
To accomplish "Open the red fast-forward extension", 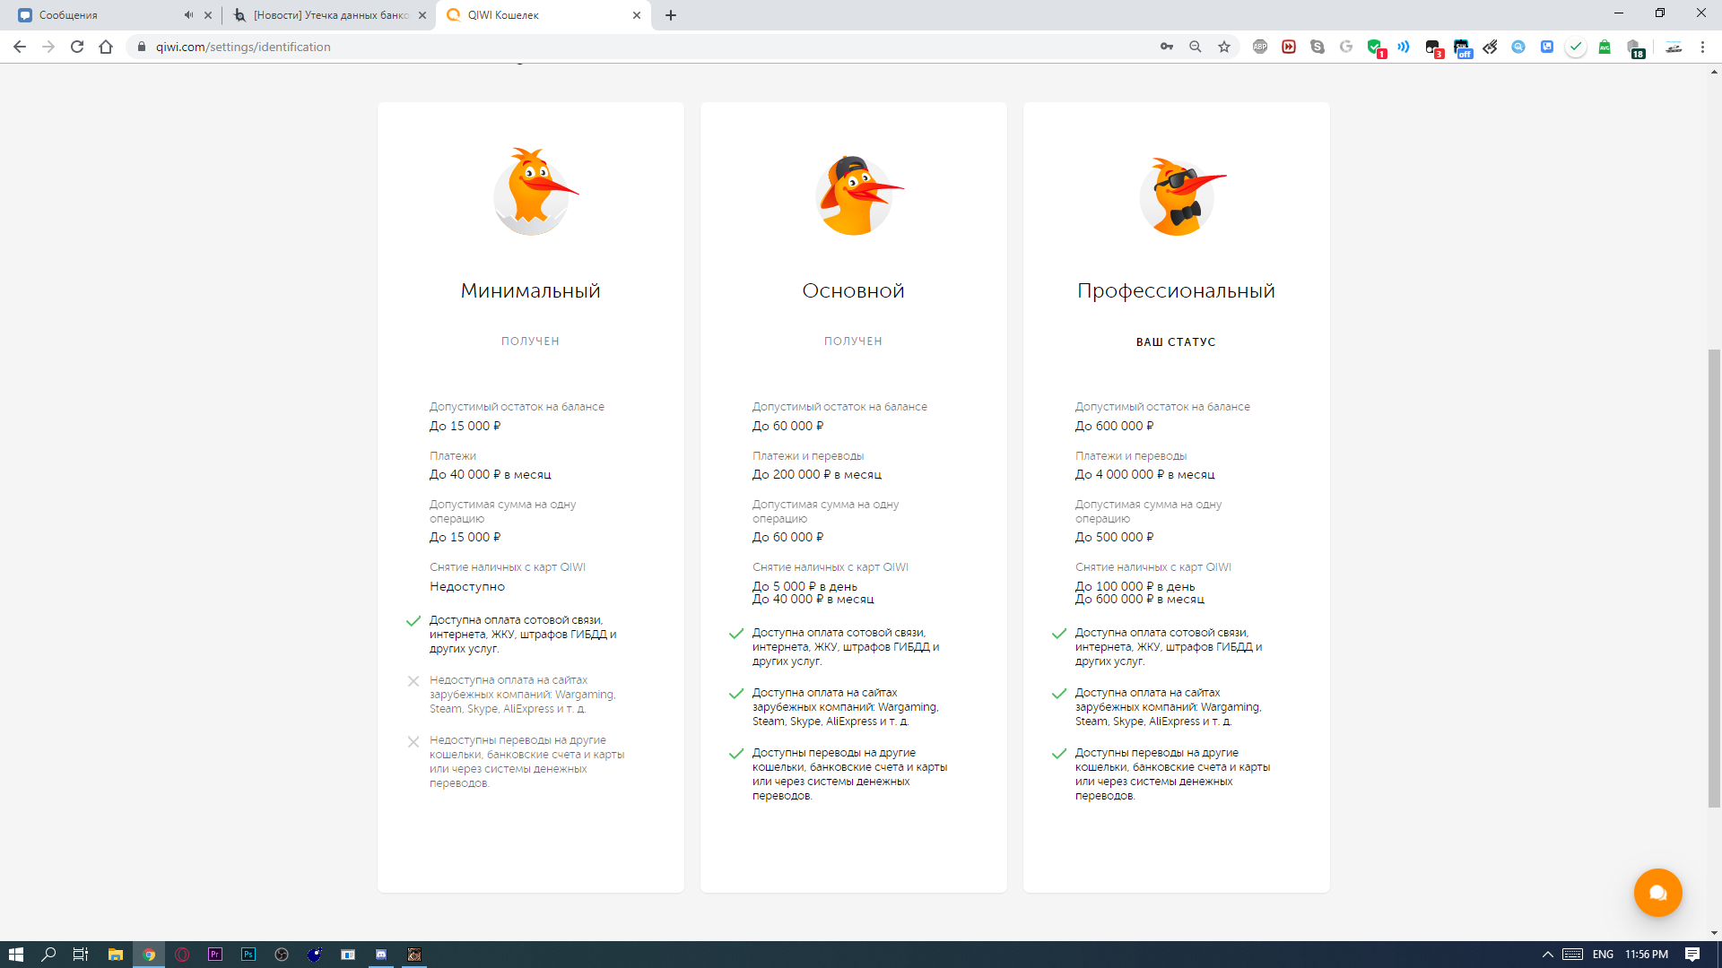I will click(1289, 47).
